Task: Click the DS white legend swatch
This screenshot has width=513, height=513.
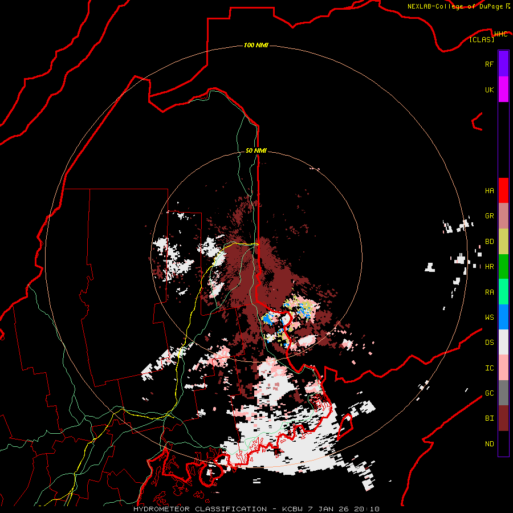Action: pos(503,342)
